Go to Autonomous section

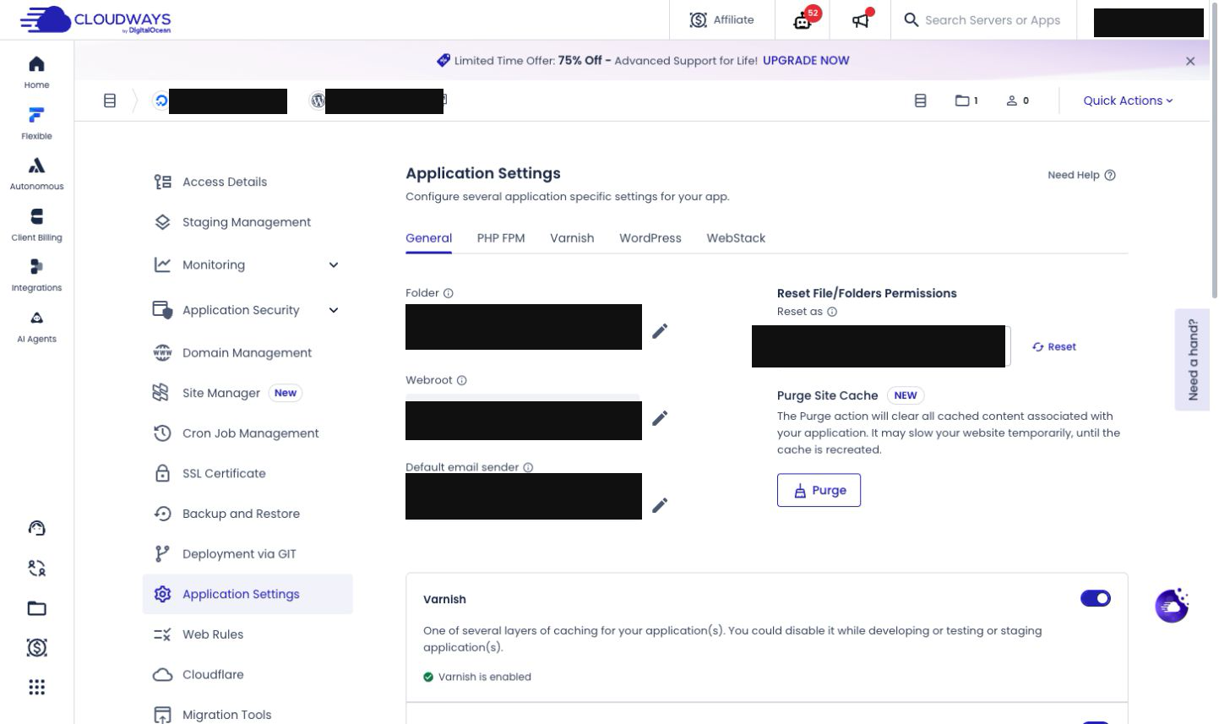[x=36, y=174]
